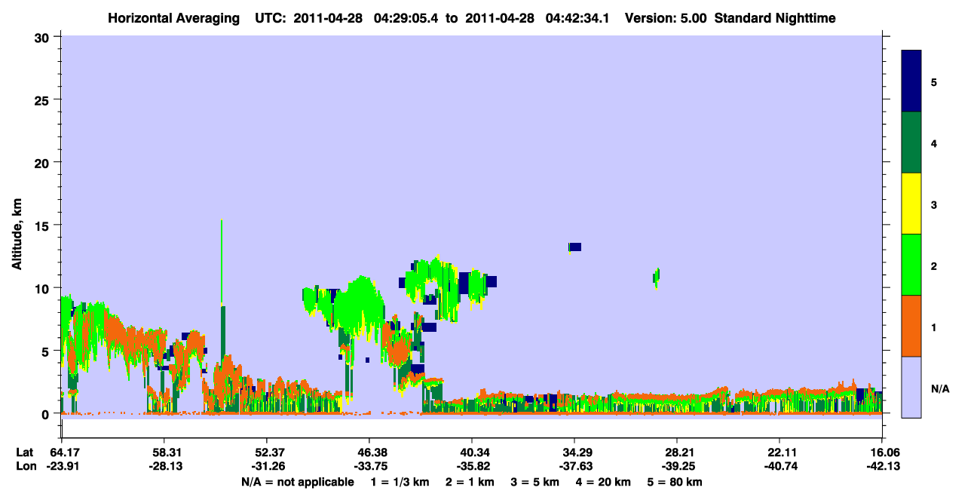The image size is (980, 503).
Task: Click the '2 = 1 km' legend text
Action: point(470,482)
